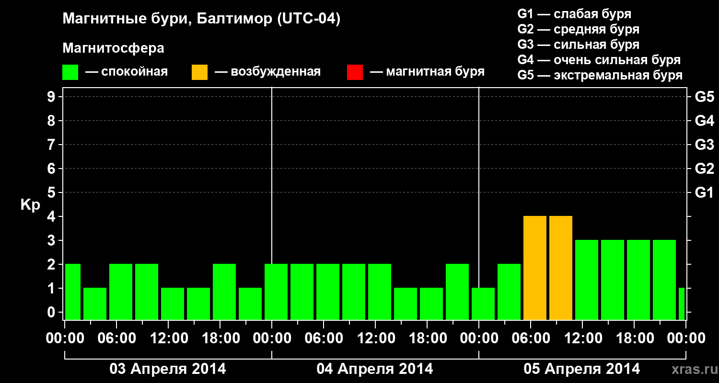Click the '03 Апреля 2014' date label
Image resolution: width=719 pixels, height=383 pixels.
pos(168,369)
